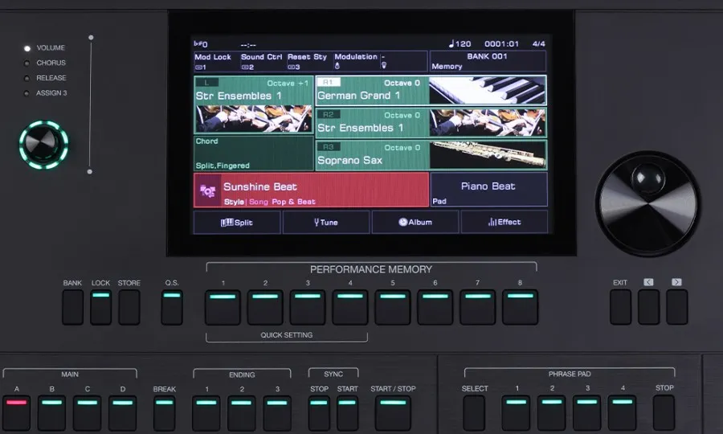Toggle the LOCK button
This screenshot has height=434, width=723.
[x=100, y=307]
